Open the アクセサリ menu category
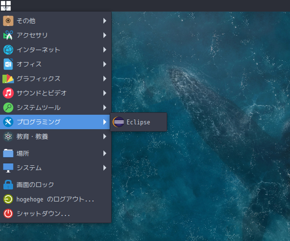The image size is (290, 241). (x=55, y=35)
